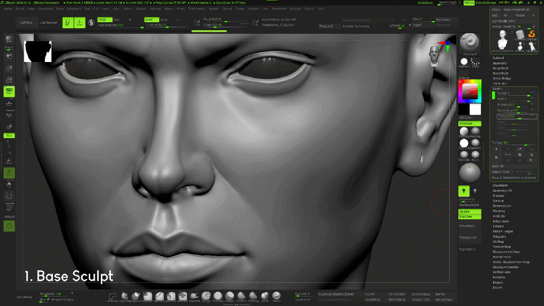Select the TrimAdaptive brush
This screenshot has width=544, height=306.
point(218,296)
